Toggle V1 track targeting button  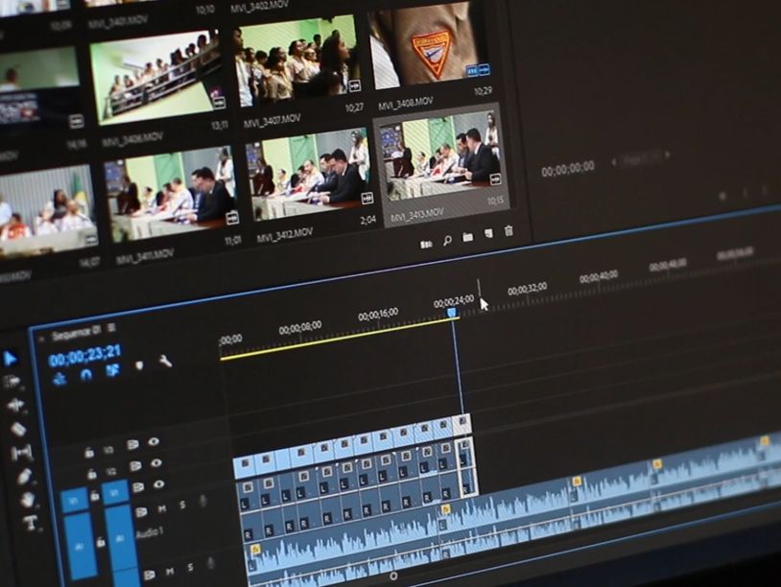tap(115, 493)
